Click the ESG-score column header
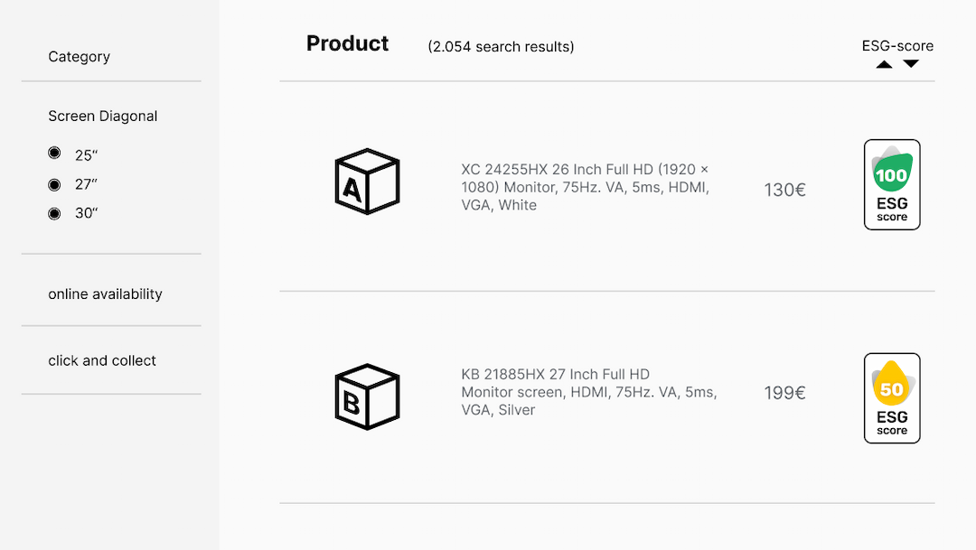The image size is (976, 550). click(897, 45)
